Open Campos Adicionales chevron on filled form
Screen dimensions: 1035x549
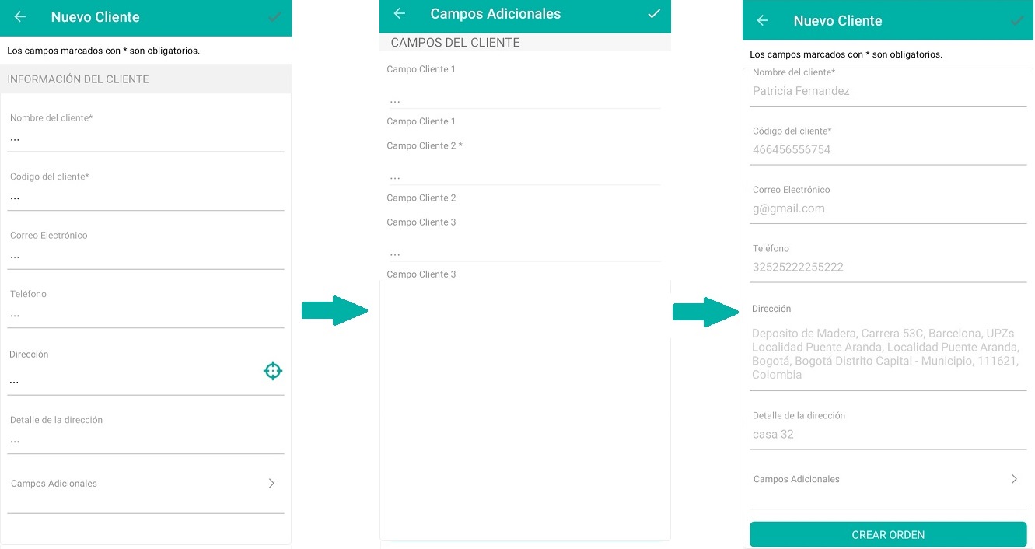coord(1014,479)
